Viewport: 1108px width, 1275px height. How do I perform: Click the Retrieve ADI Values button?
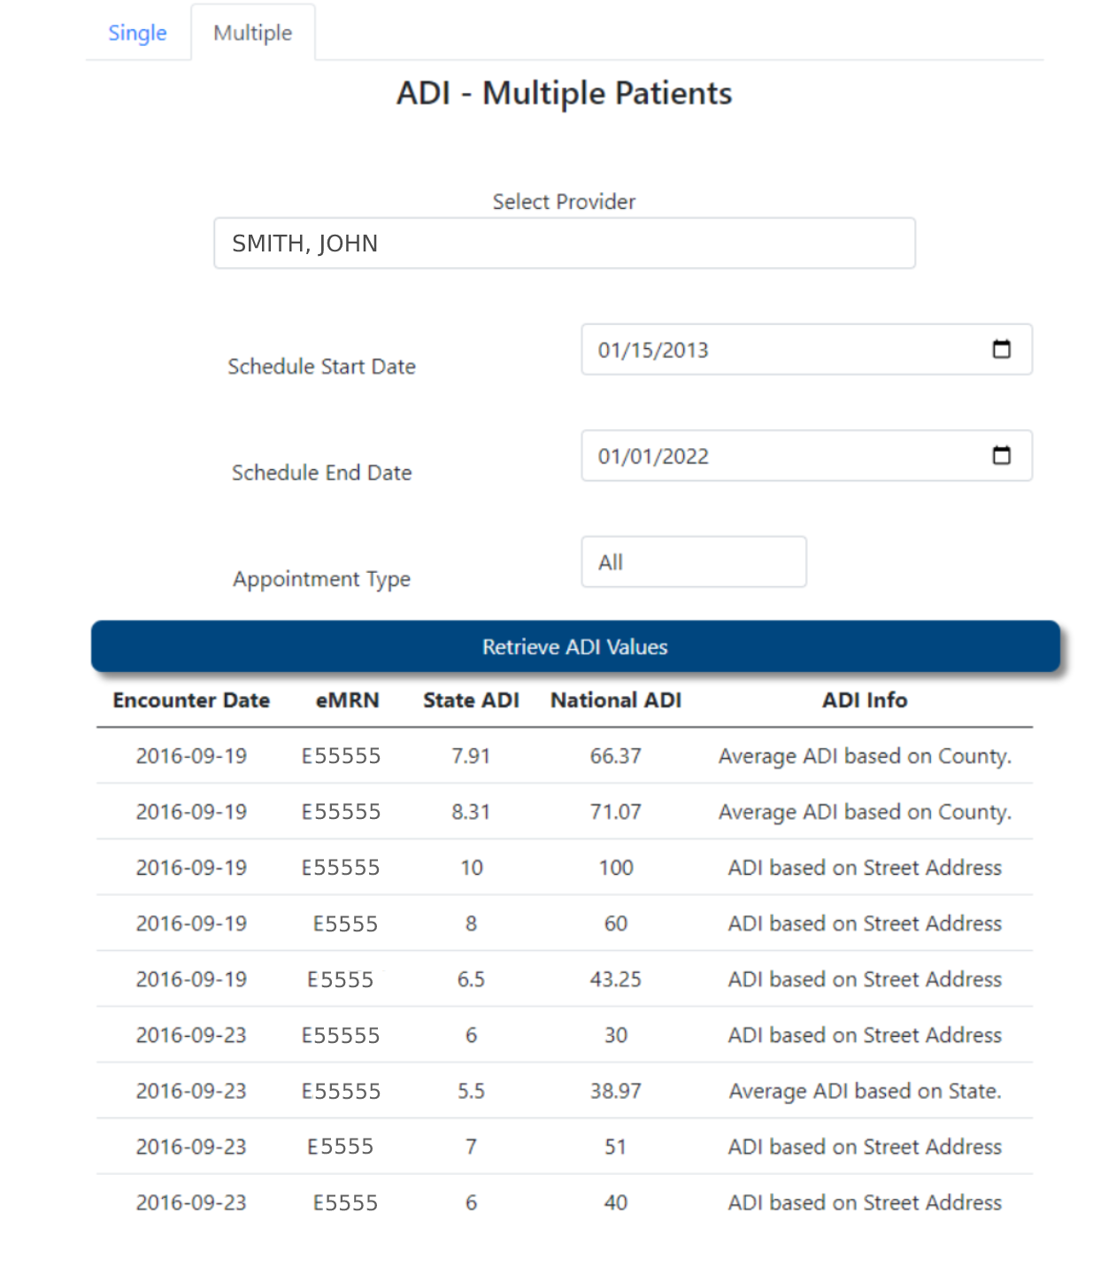point(575,647)
